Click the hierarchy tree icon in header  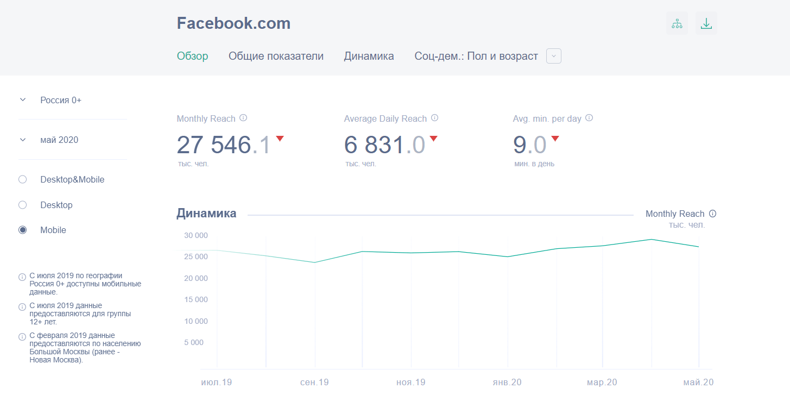[x=677, y=23]
